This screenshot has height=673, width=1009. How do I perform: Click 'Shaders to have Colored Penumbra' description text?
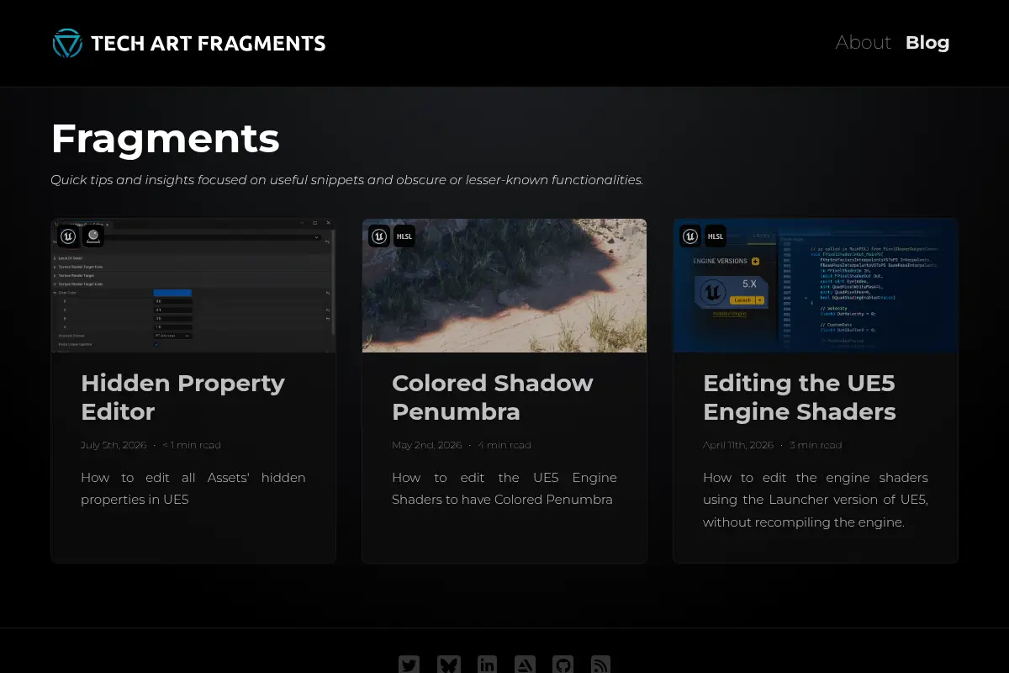tap(502, 500)
